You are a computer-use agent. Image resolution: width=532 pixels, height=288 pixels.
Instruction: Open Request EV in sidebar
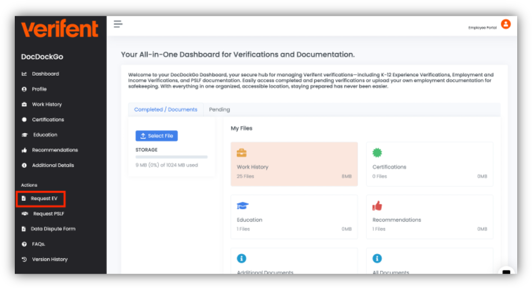tap(44, 199)
